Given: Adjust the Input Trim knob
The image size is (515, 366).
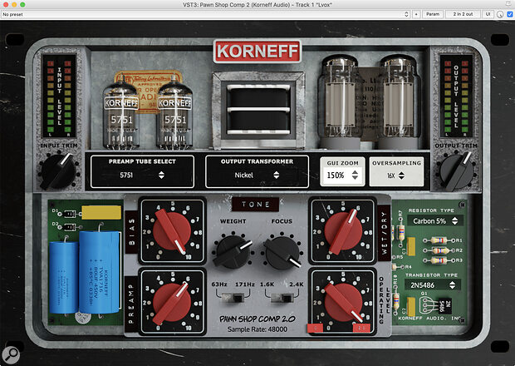Looking at the screenshot, I should click(58, 171).
